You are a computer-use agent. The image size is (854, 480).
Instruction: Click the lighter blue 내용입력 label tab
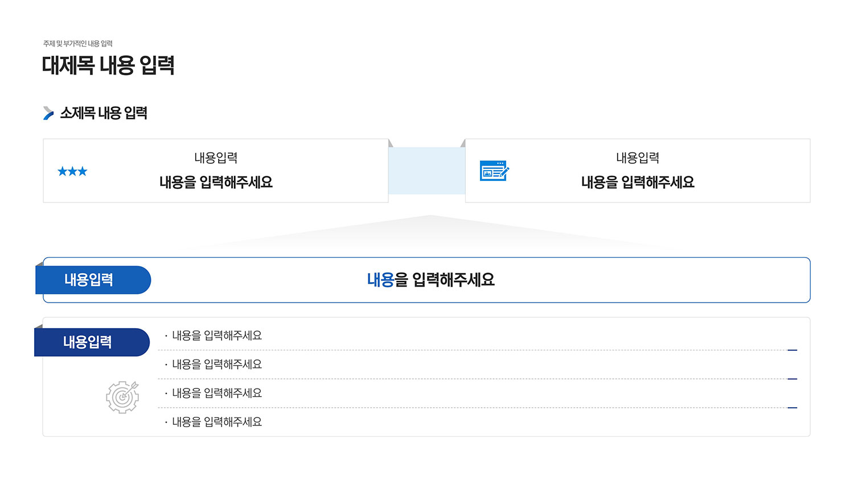93,280
